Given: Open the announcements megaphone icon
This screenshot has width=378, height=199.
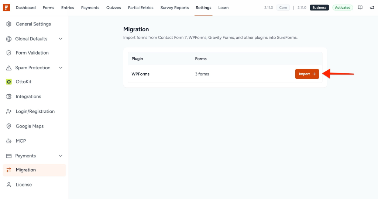Looking at the screenshot, I should click(x=372, y=8).
